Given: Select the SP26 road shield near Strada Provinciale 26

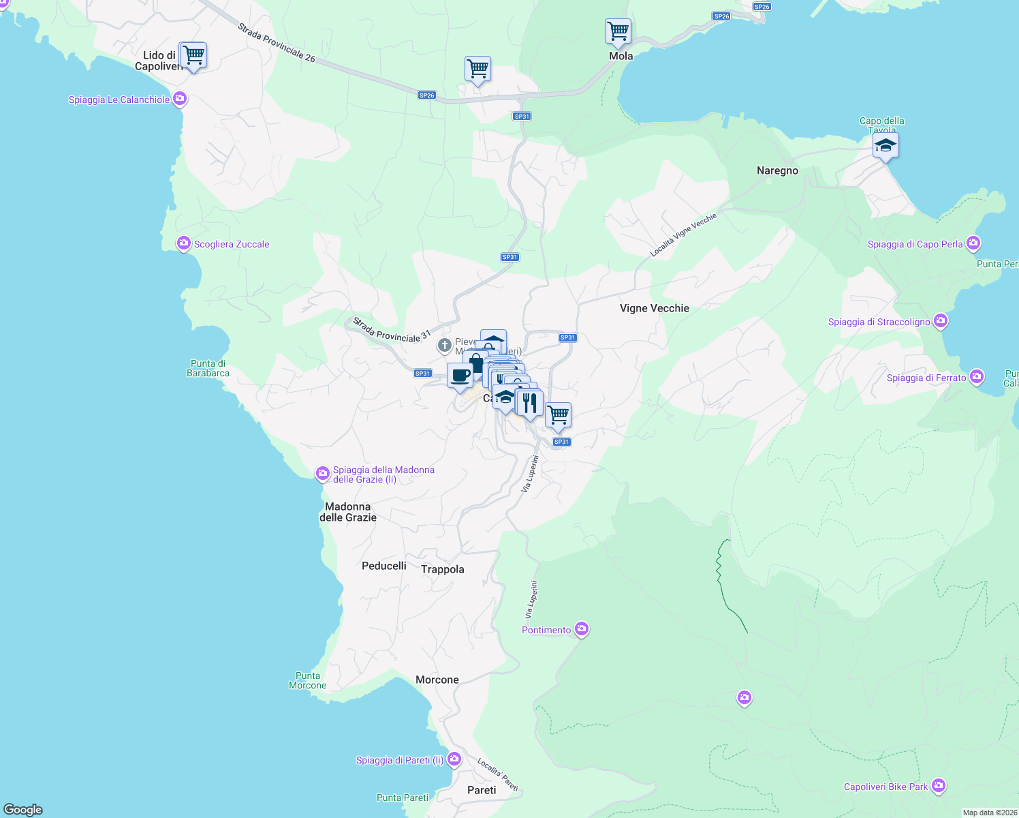Looking at the screenshot, I should (427, 95).
